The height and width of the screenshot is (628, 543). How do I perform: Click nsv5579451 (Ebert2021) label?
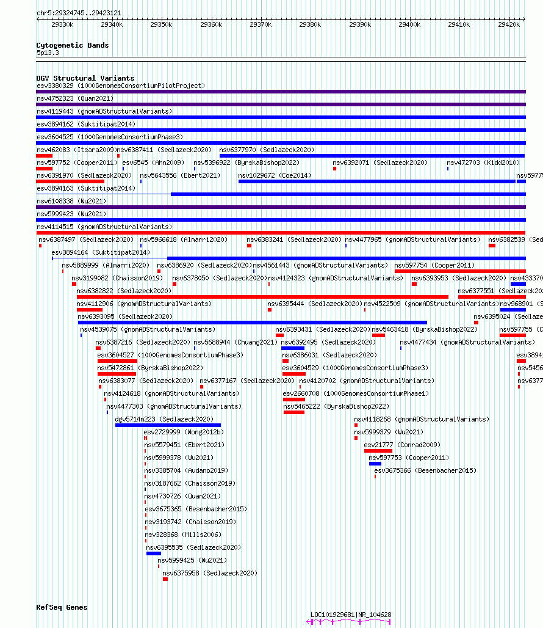[x=184, y=445]
